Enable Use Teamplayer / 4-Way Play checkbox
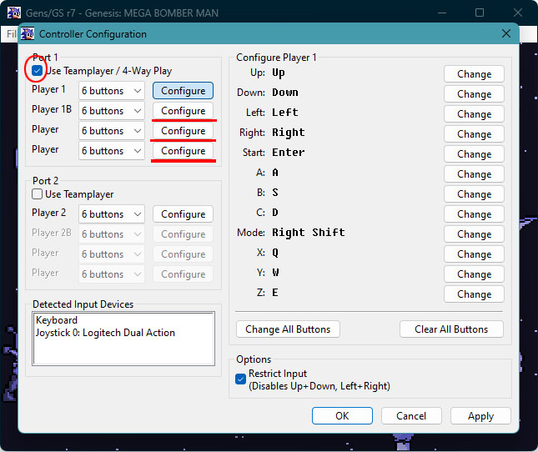 click(x=38, y=71)
